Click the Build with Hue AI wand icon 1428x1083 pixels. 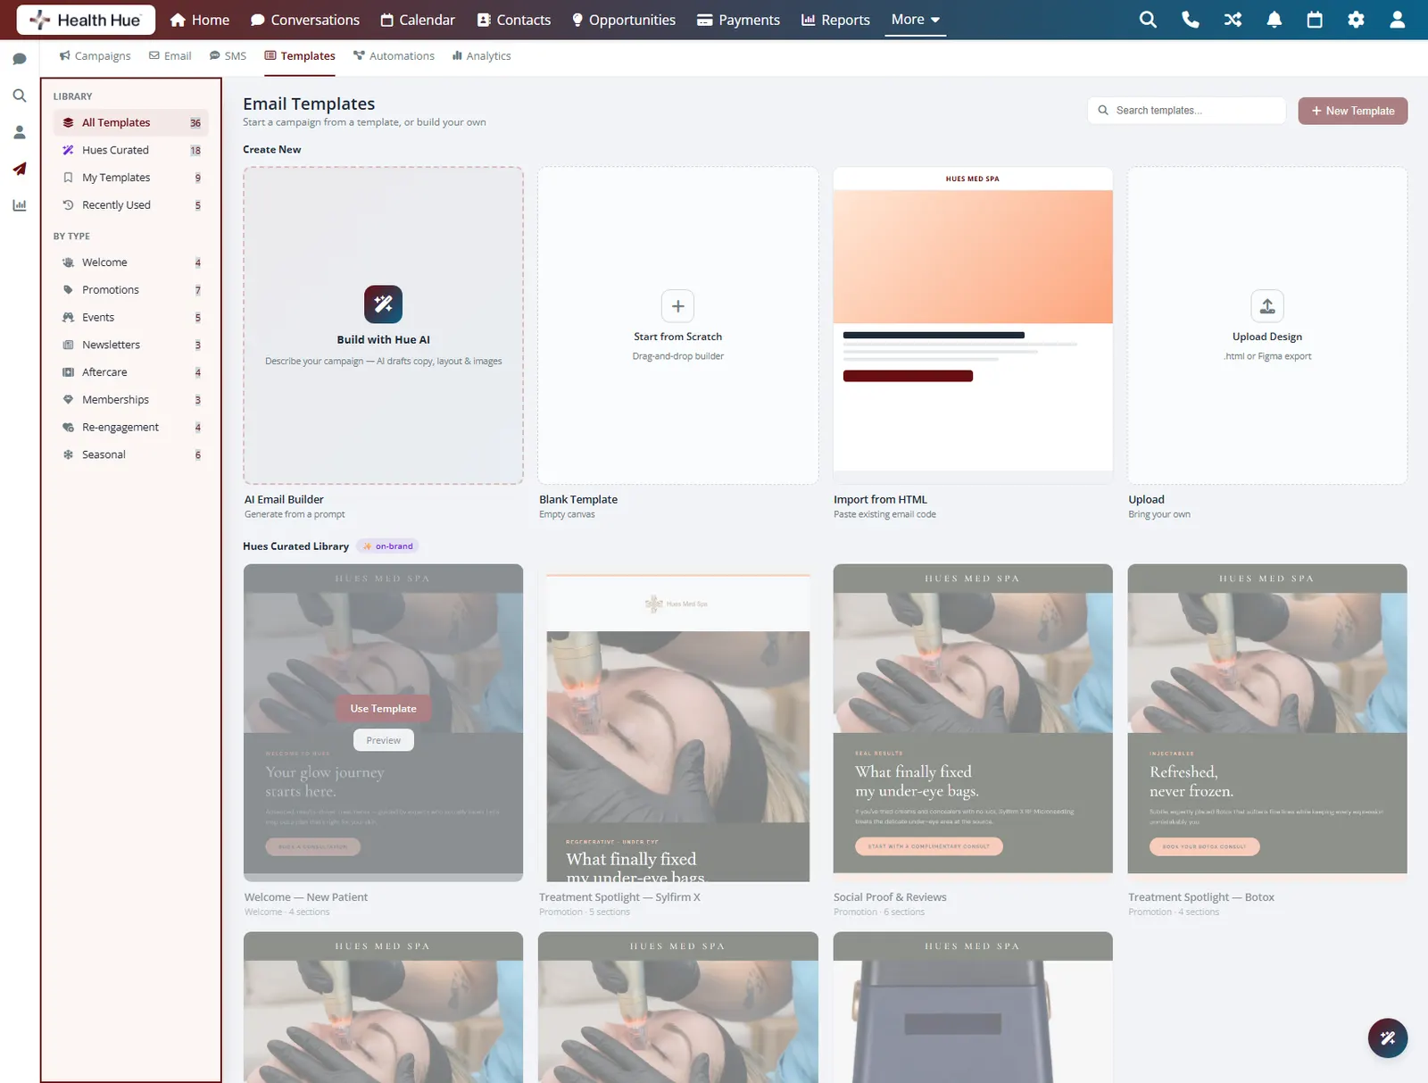click(x=383, y=304)
